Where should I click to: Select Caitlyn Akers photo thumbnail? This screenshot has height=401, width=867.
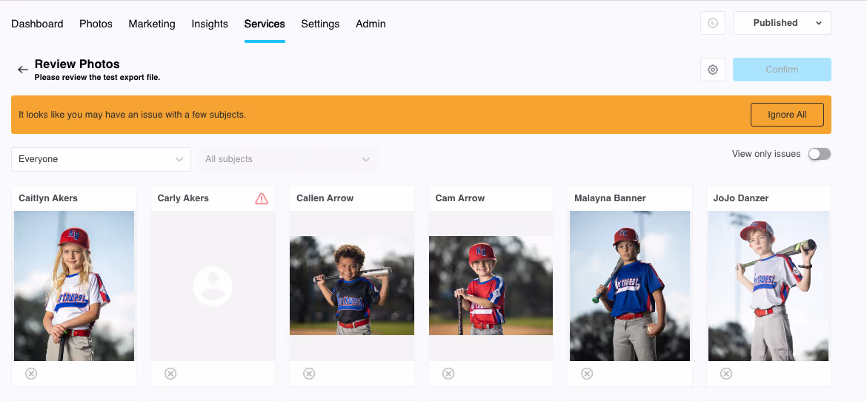tap(74, 286)
